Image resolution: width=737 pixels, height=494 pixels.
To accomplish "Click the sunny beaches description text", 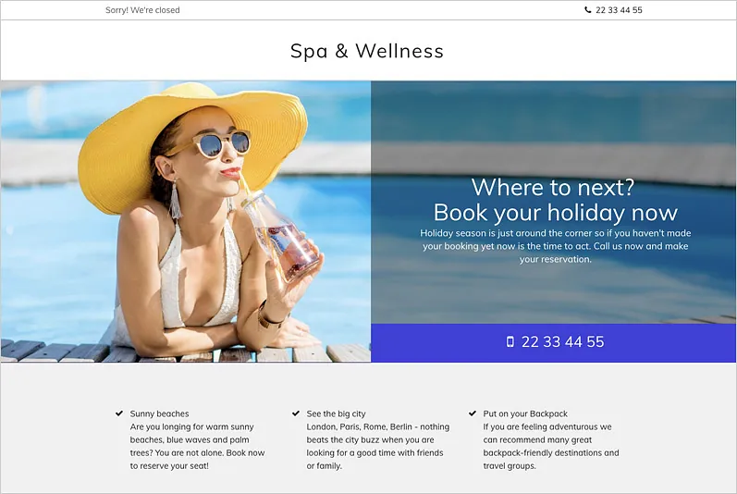I will click(x=197, y=447).
